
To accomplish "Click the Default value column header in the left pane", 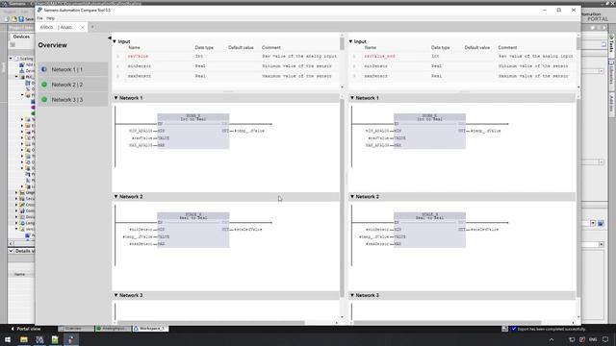I will tap(241, 47).
